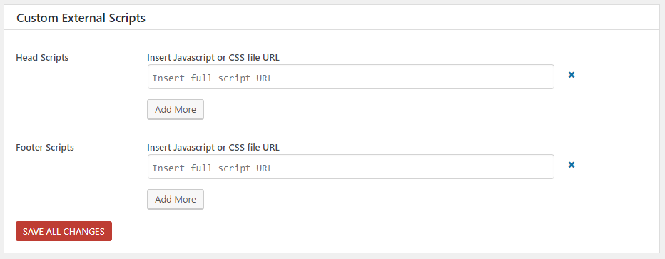665x259 pixels.
Task: Focus the Head Scripts script URL field
Action: [351, 77]
